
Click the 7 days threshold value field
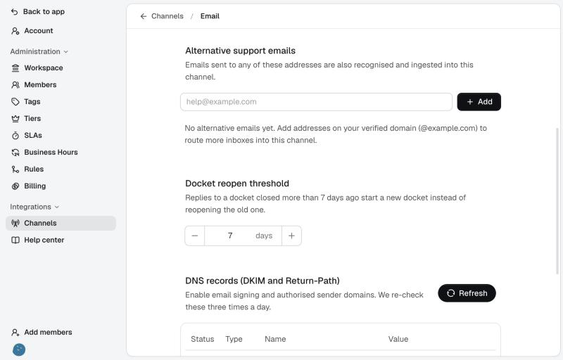[243, 236]
